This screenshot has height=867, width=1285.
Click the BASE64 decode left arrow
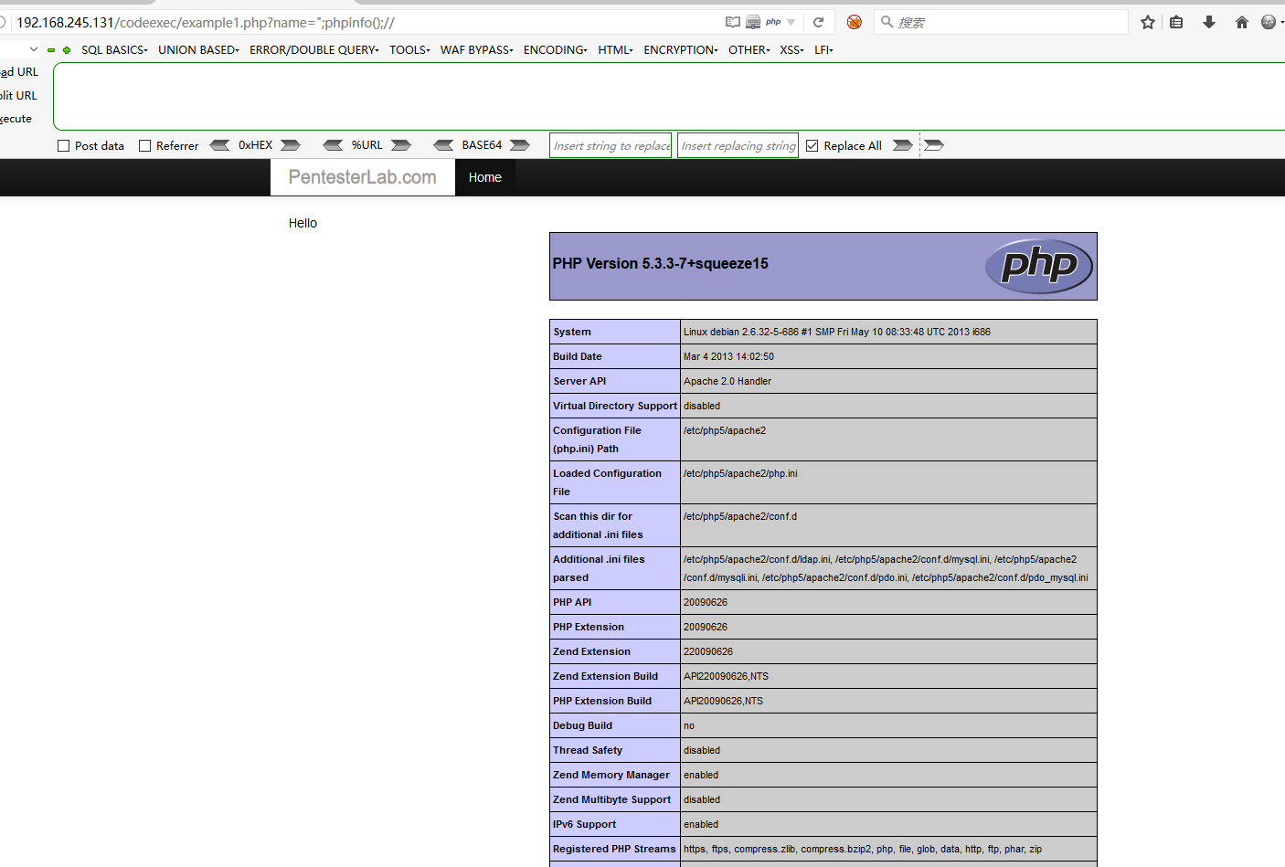click(443, 145)
